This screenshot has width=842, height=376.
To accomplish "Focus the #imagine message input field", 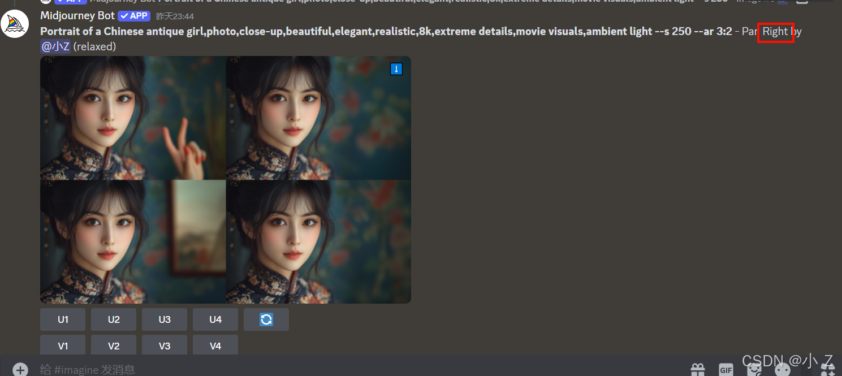I will 362,370.
